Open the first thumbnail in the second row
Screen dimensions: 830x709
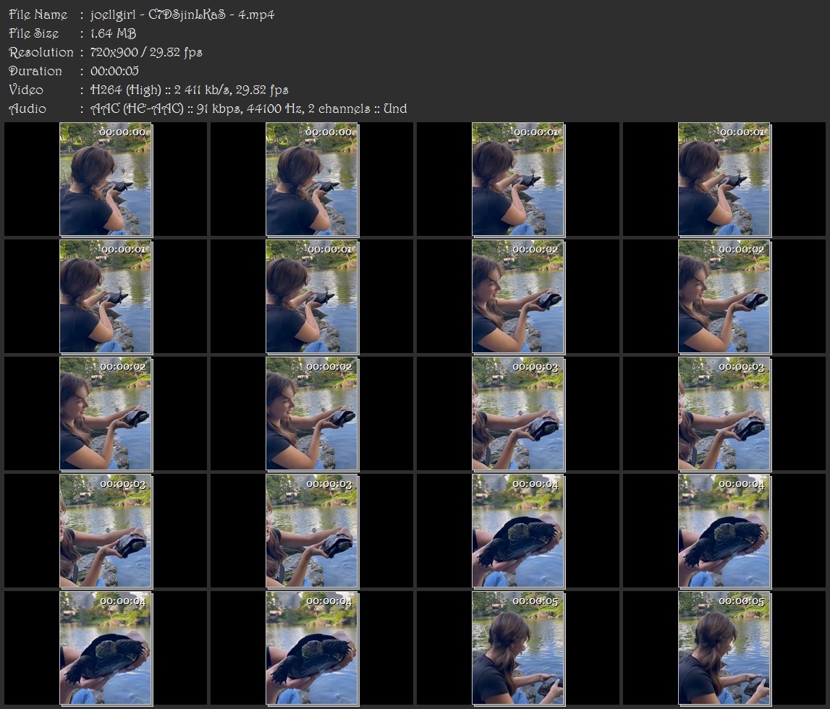click(x=106, y=297)
